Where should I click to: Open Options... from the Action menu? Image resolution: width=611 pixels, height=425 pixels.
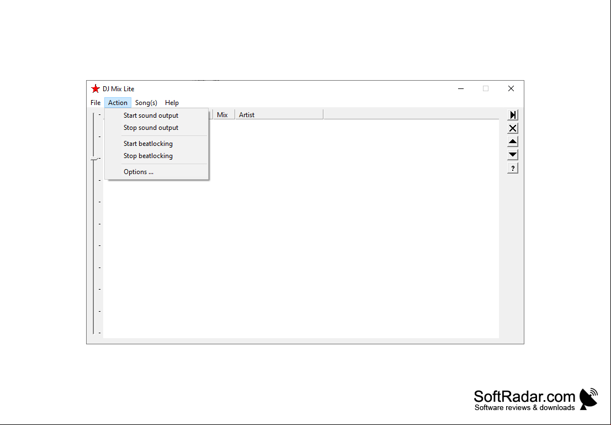coord(157,172)
